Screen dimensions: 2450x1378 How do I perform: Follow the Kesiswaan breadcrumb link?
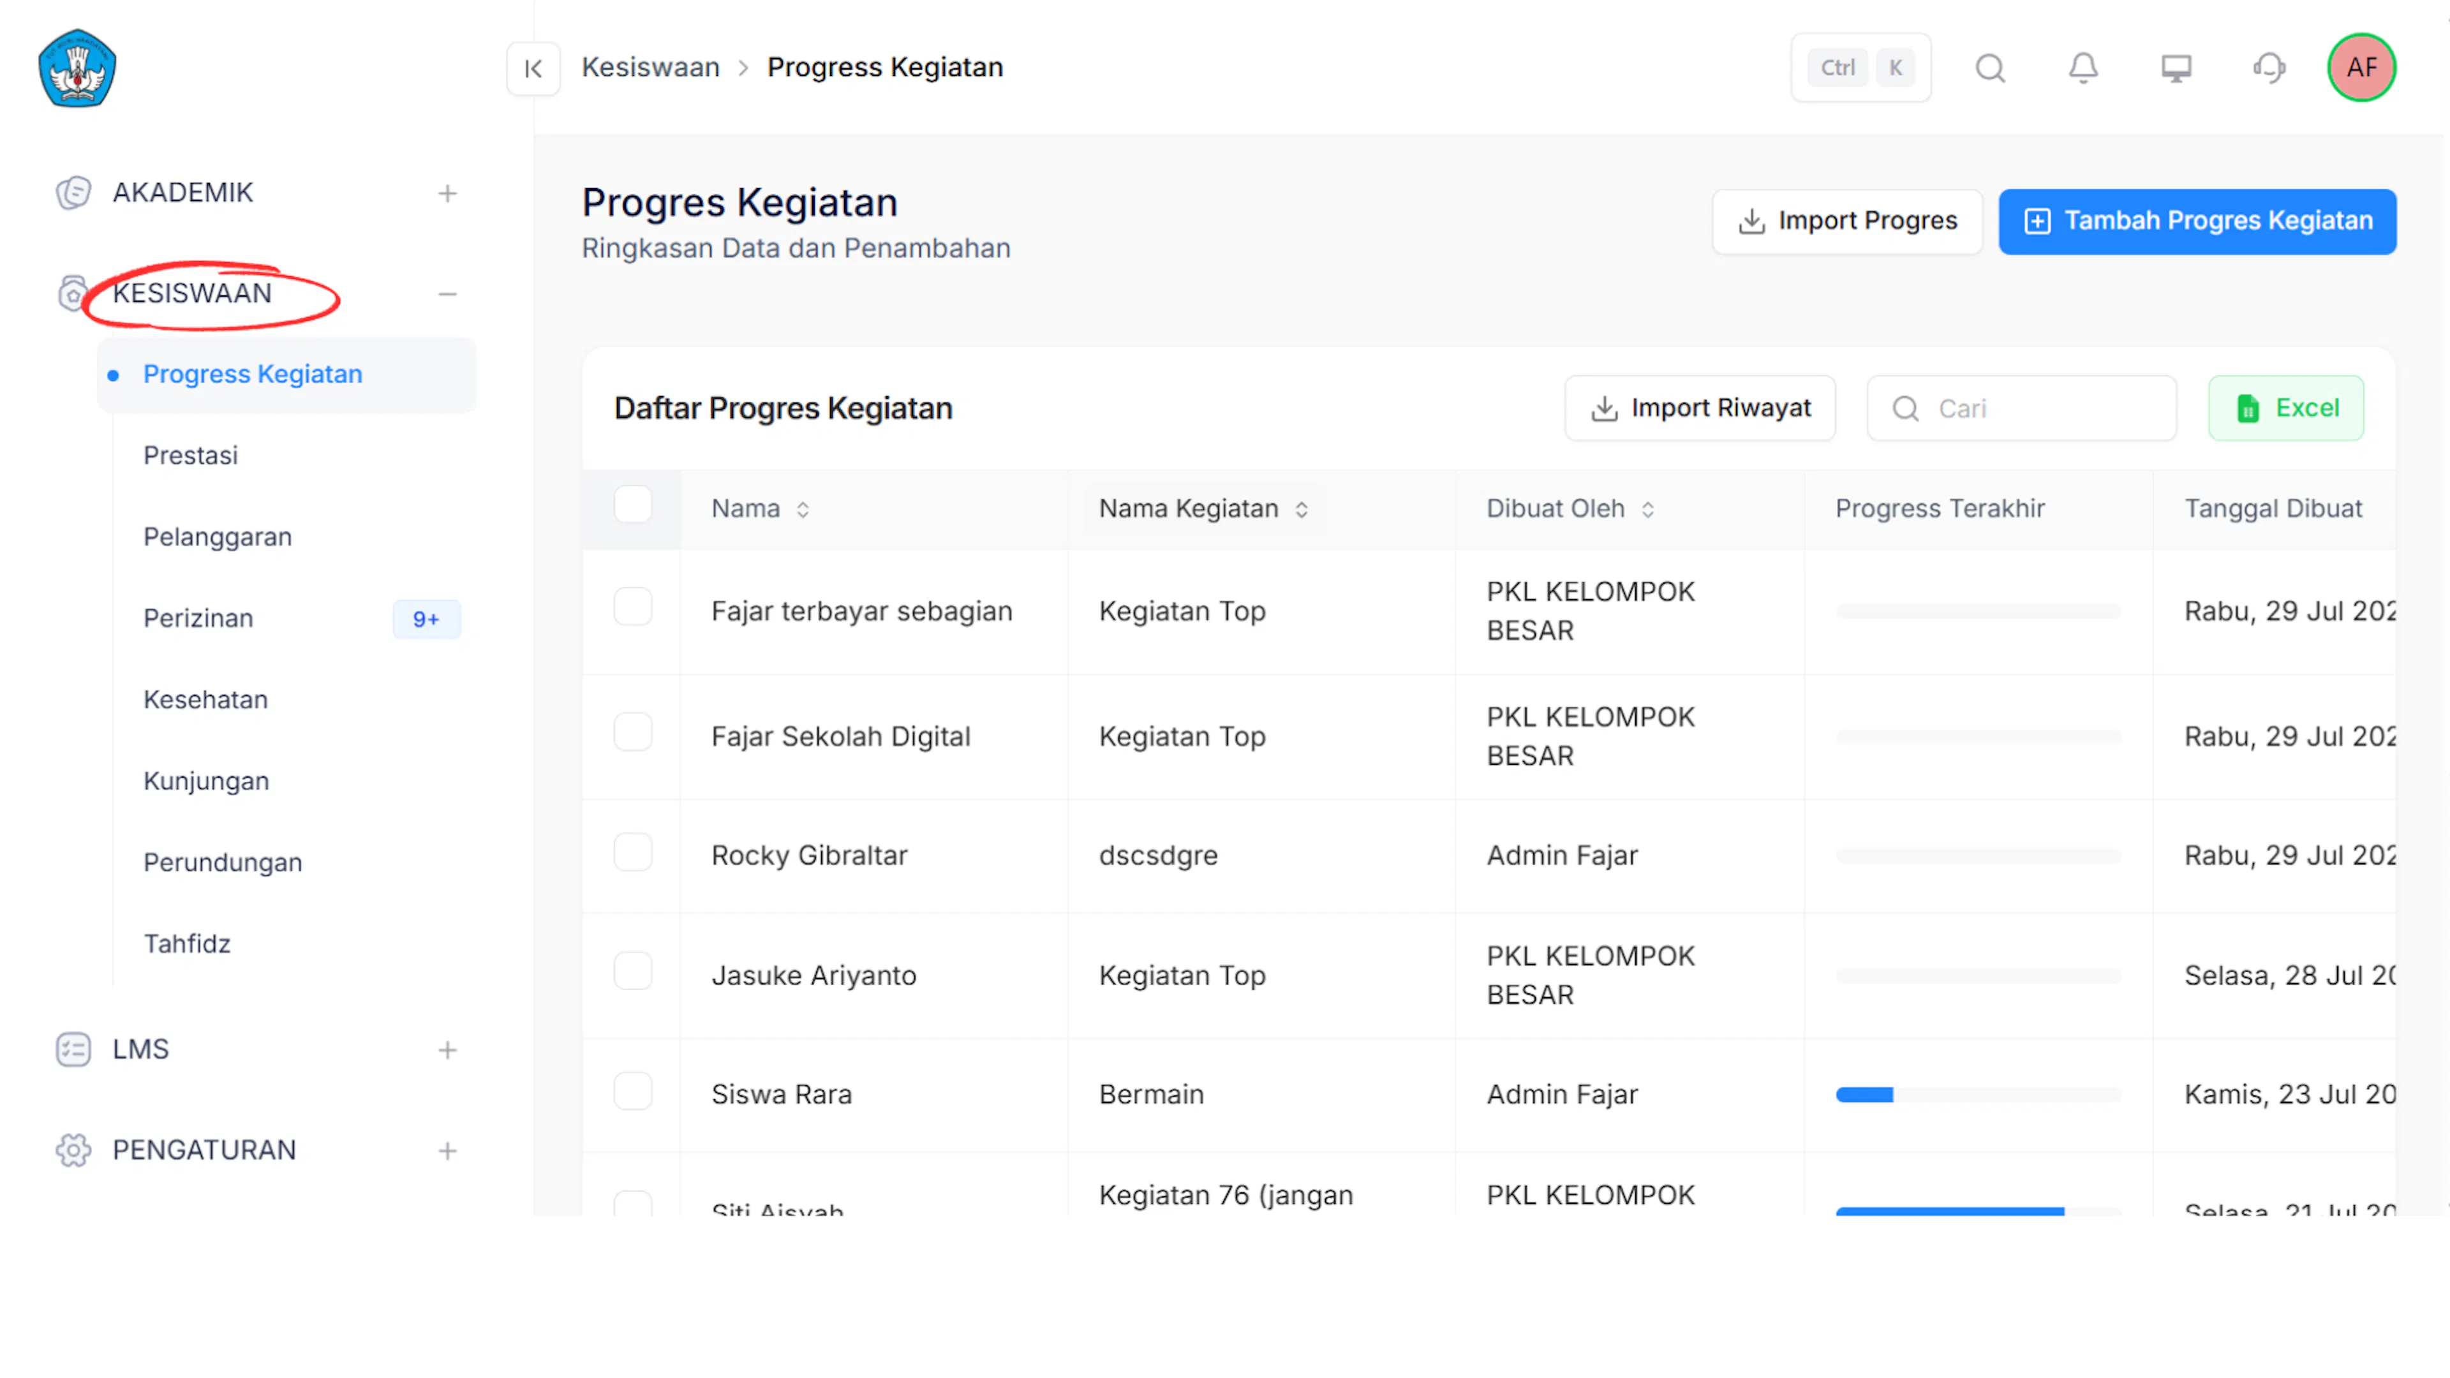(x=651, y=68)
